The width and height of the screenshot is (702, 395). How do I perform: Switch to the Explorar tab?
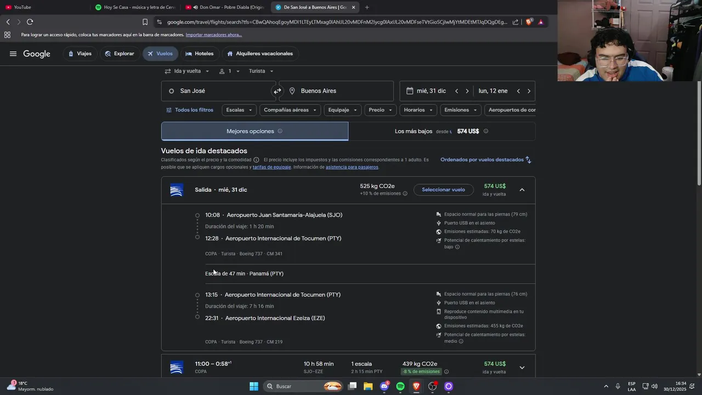tap(120, 54)
